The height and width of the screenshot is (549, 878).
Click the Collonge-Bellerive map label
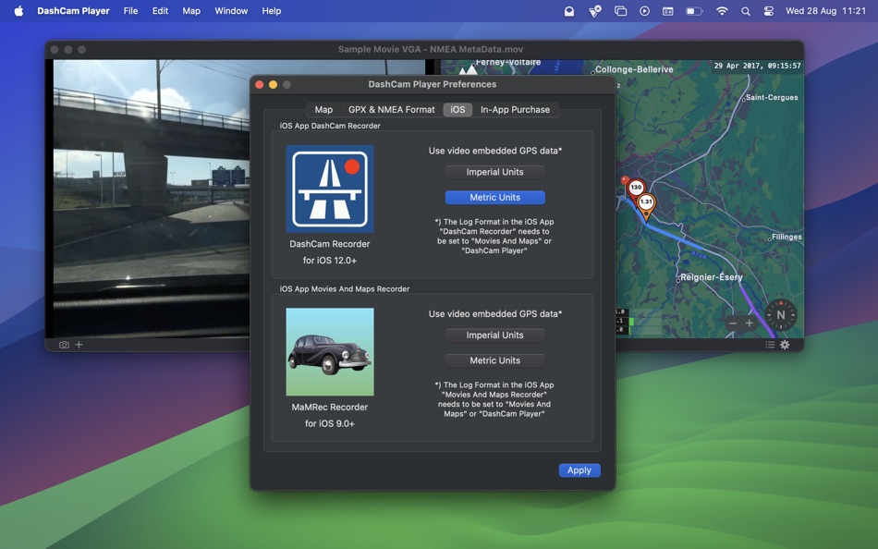pos(634,69)
